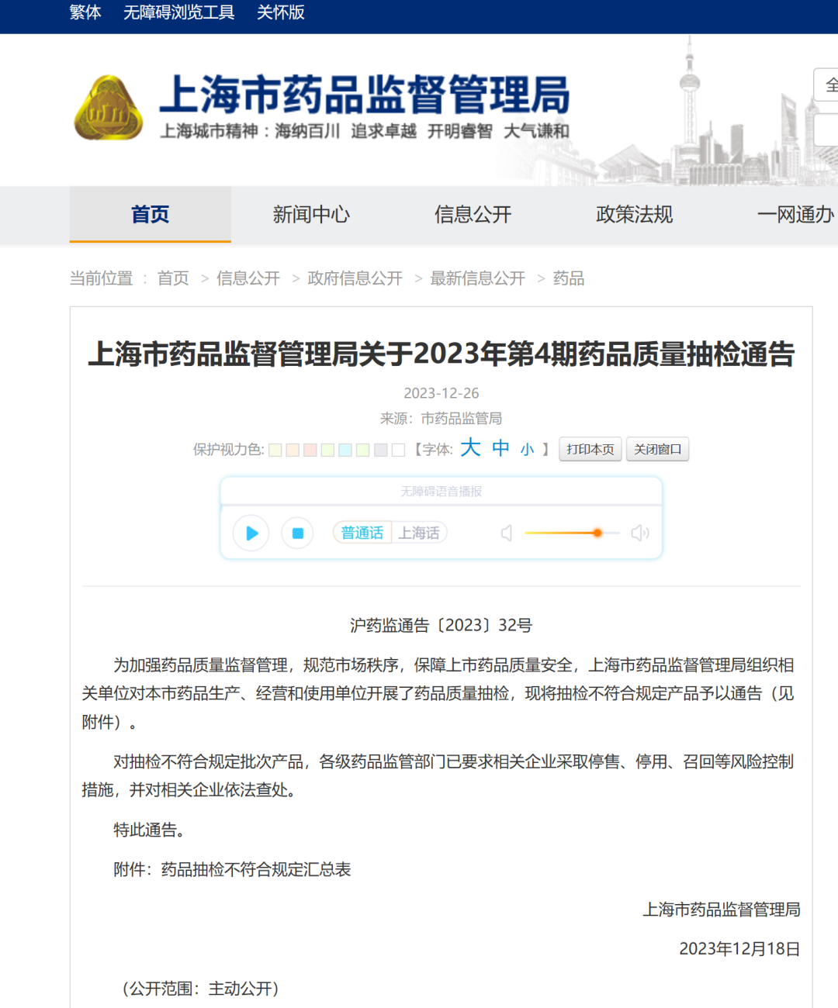Click notice number 沪药监通告〔2023〕32号

pos(442,626)
